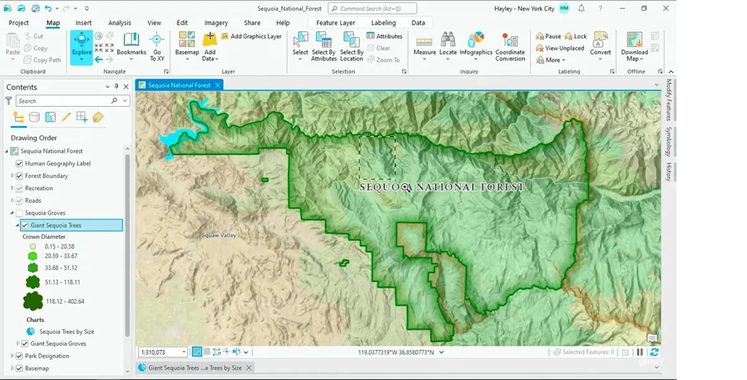This screenshot has height=380, width=747.
Task: Switch to the Analysis ribbon tab
Action: (x=120, y=23)
